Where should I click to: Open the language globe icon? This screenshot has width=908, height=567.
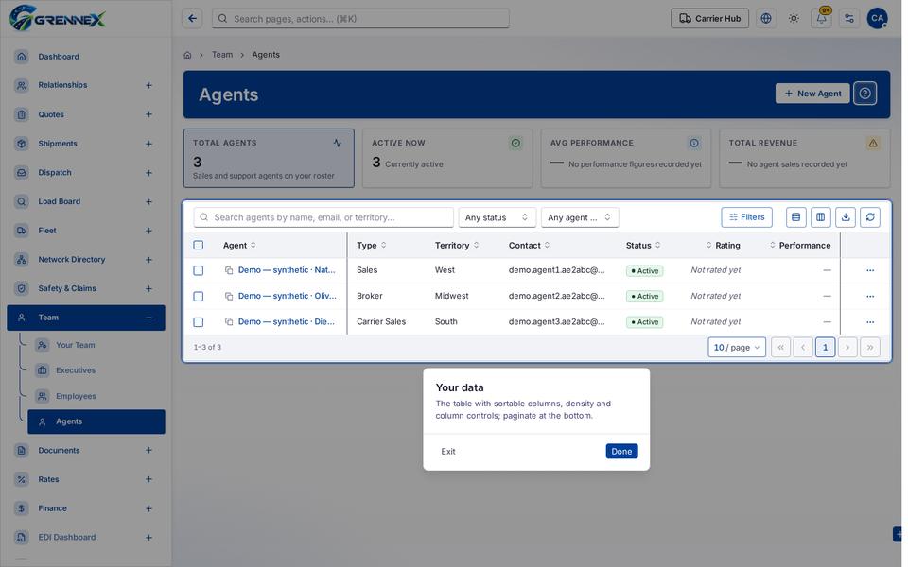(765, 19)
